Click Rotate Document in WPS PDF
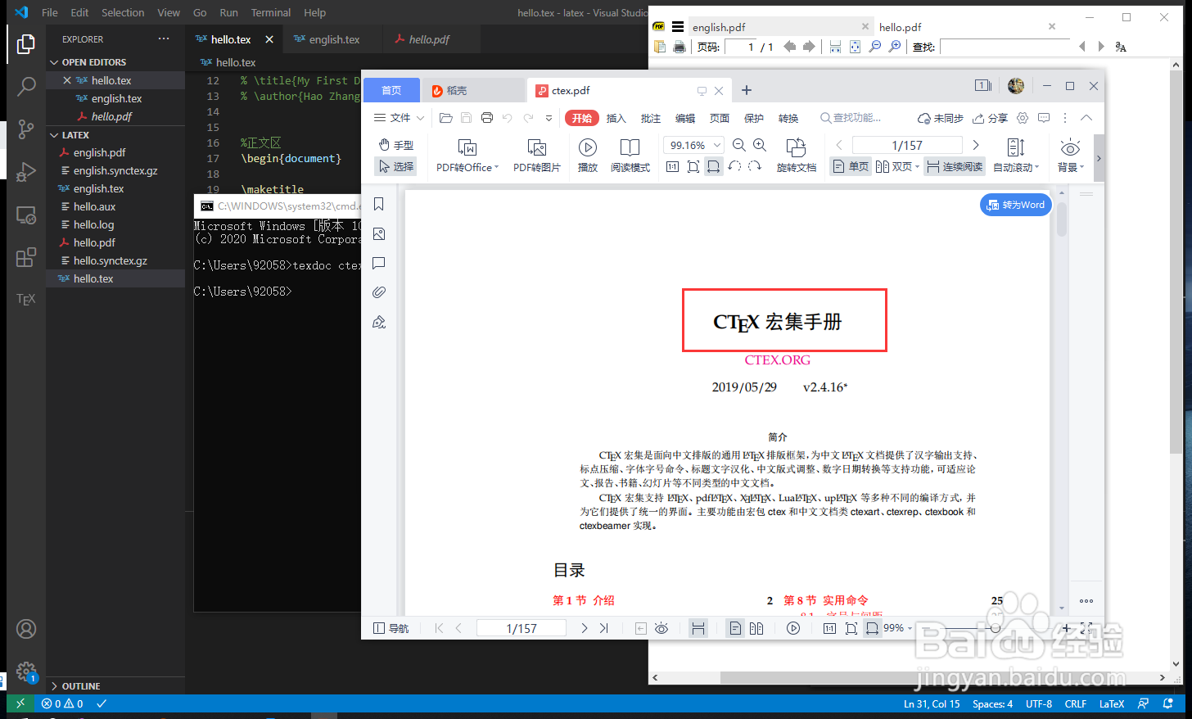The height and width of the screenshot is (719, 1192). click(x=797, y=156)
